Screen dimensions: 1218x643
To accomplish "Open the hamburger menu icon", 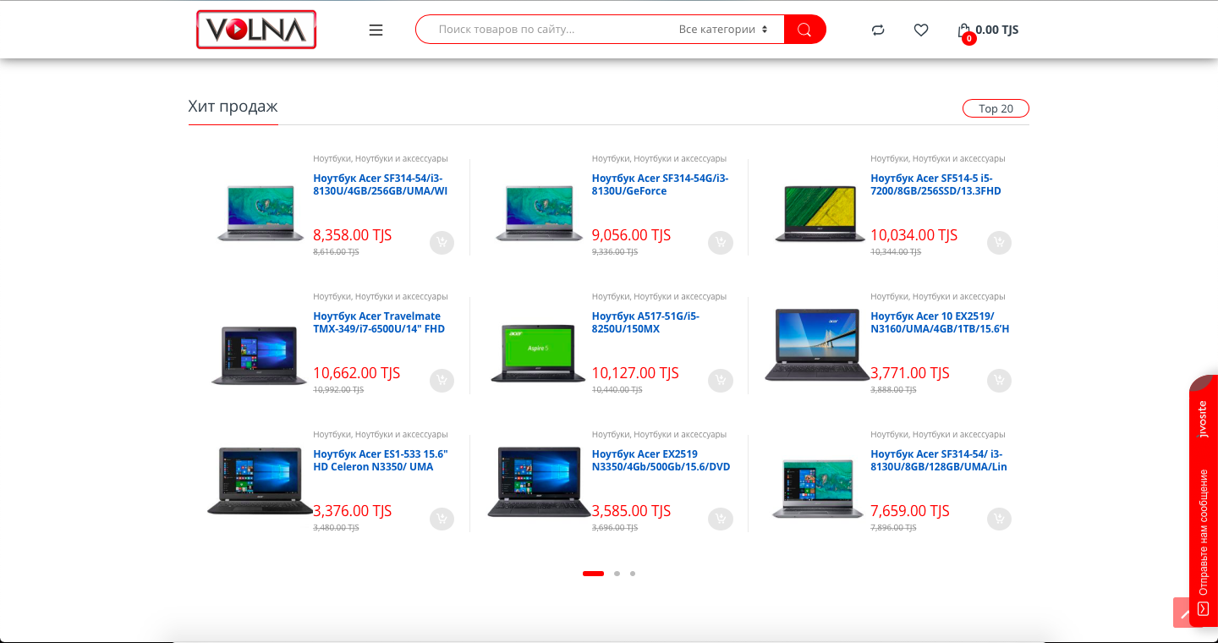I will coord(376,30).
